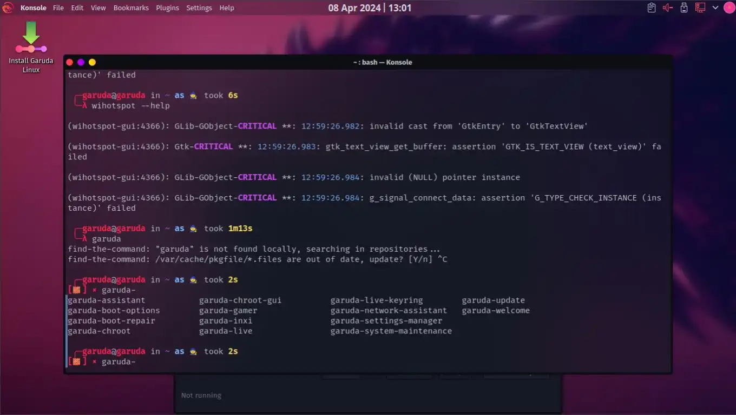736x415 pixels.
Task: Open the Plugins menu
Action: tap(167, 8)
